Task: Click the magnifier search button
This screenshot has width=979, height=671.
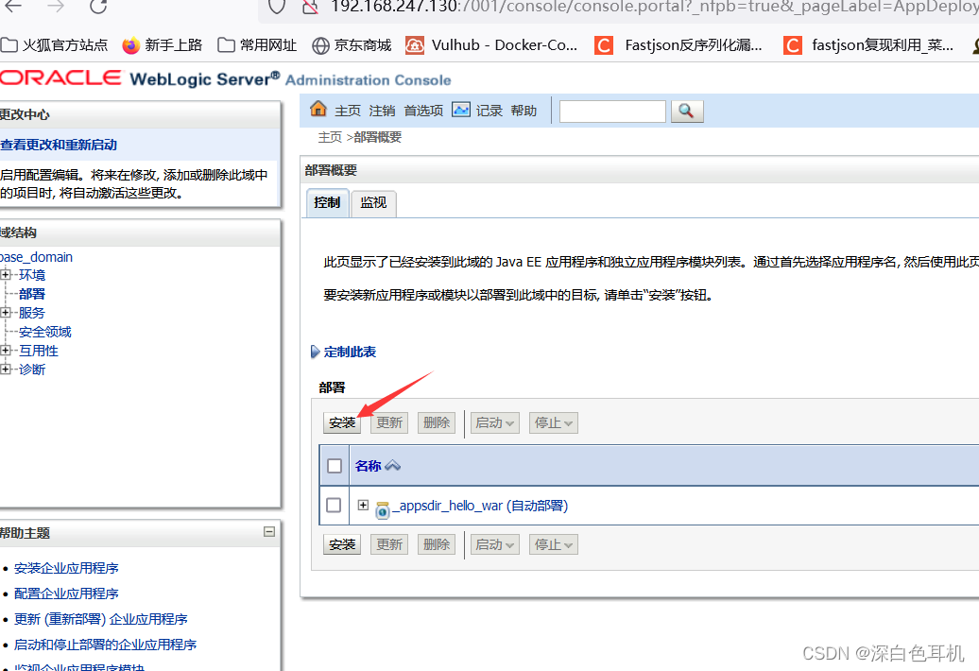Action: tap(687, 111)
